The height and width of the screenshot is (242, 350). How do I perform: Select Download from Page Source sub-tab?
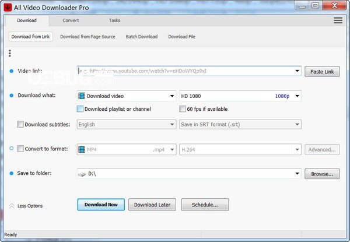(87, 37)
